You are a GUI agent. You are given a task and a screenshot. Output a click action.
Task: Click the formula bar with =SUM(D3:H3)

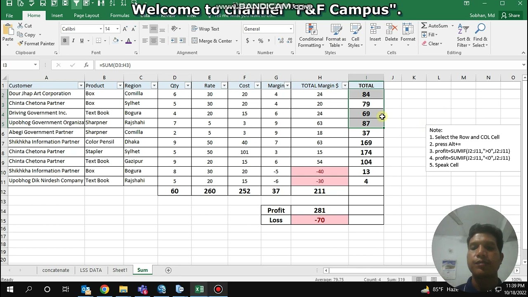click(308, 65)
